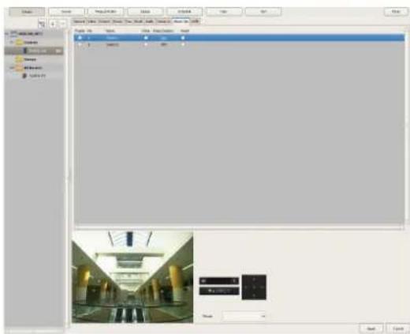Click the center button of the PTZ pad
The height and width of the screenshot is (334, 410).
coord(254,287)
